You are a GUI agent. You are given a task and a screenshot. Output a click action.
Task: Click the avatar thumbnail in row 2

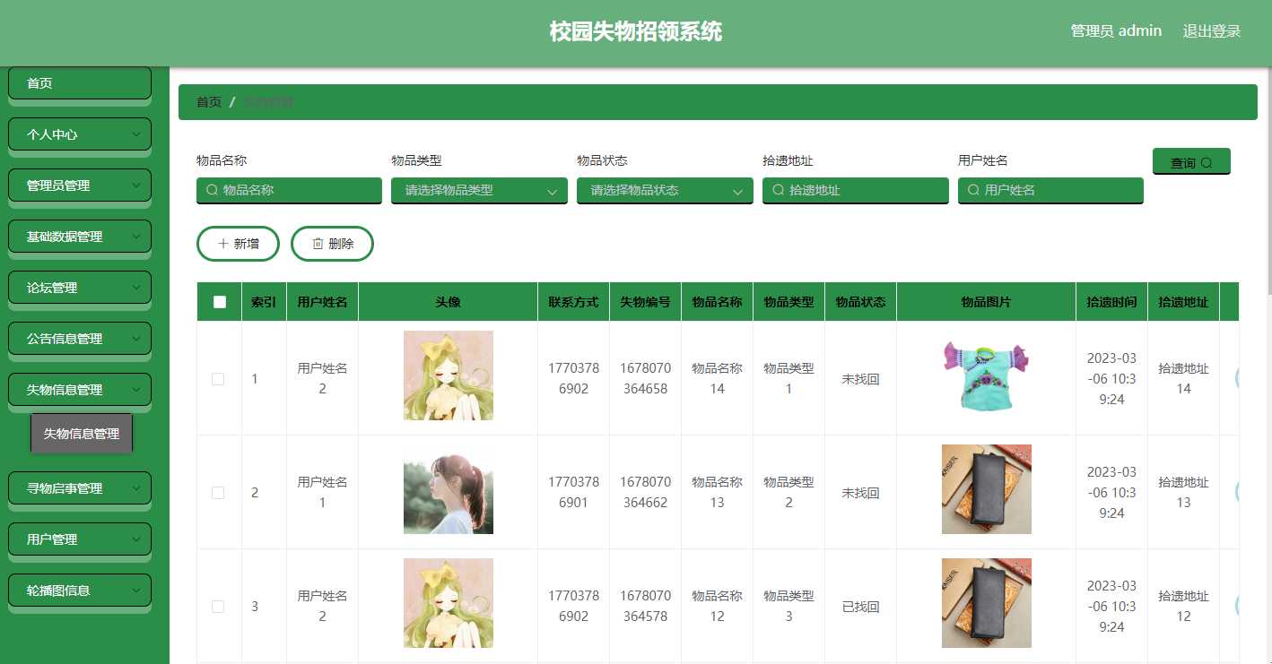coord(448,489)
